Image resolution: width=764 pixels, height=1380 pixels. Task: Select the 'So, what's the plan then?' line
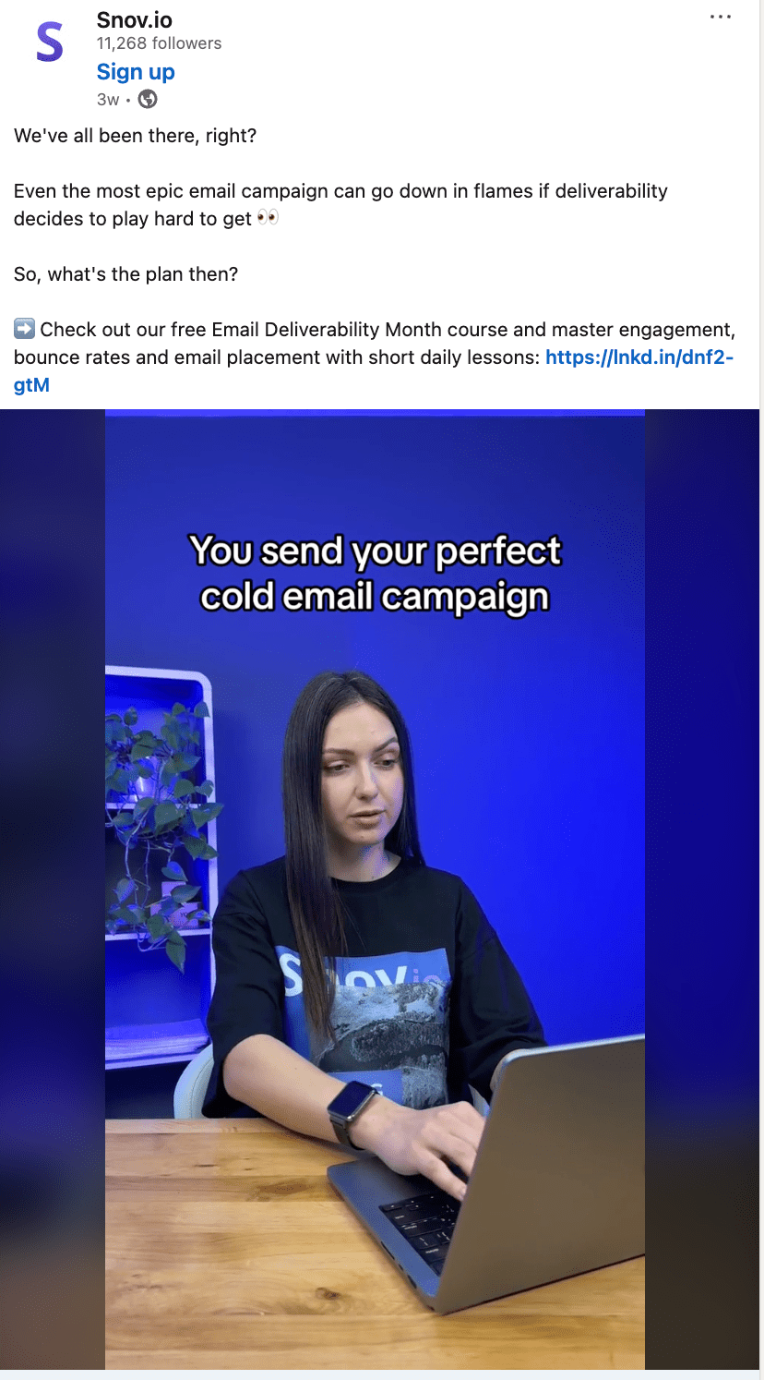(x=125, y=274)
